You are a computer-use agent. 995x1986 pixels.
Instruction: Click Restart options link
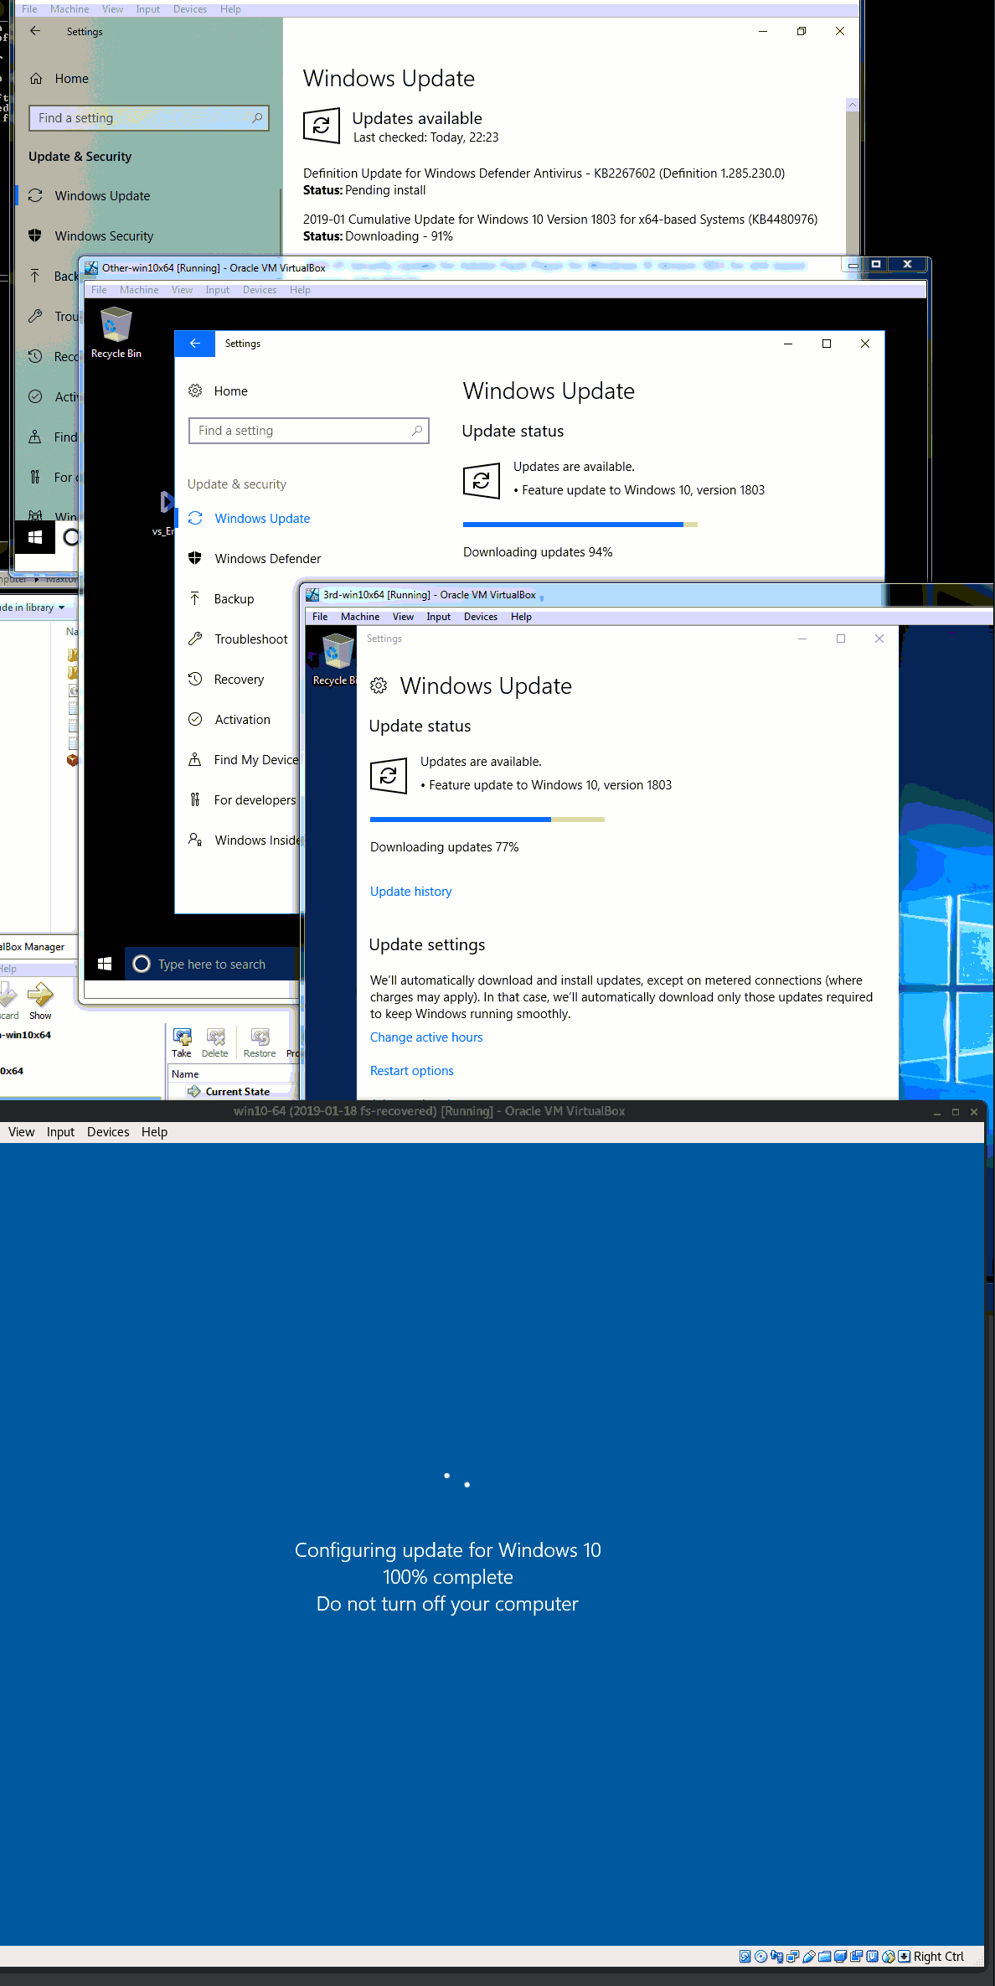412,1071
